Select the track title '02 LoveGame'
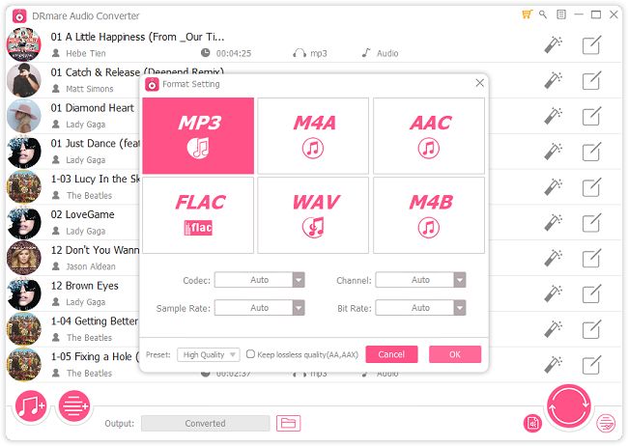The image size is (628, 446). (82, 214)
